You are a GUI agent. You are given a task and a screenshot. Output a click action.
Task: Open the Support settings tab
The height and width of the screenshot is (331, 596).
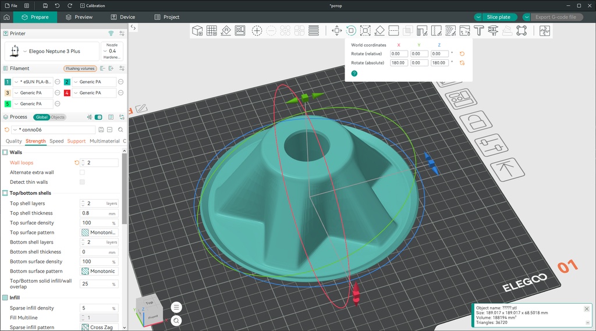click(x=76, y=141)
